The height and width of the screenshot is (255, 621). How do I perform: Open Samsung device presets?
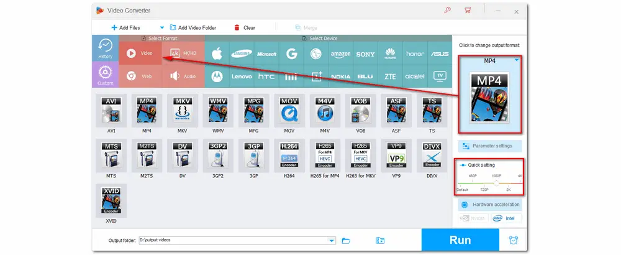point(242,53)
